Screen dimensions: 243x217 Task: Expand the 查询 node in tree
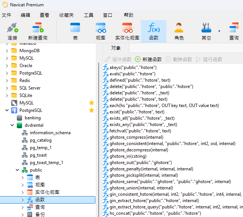[x=23, y=207]
